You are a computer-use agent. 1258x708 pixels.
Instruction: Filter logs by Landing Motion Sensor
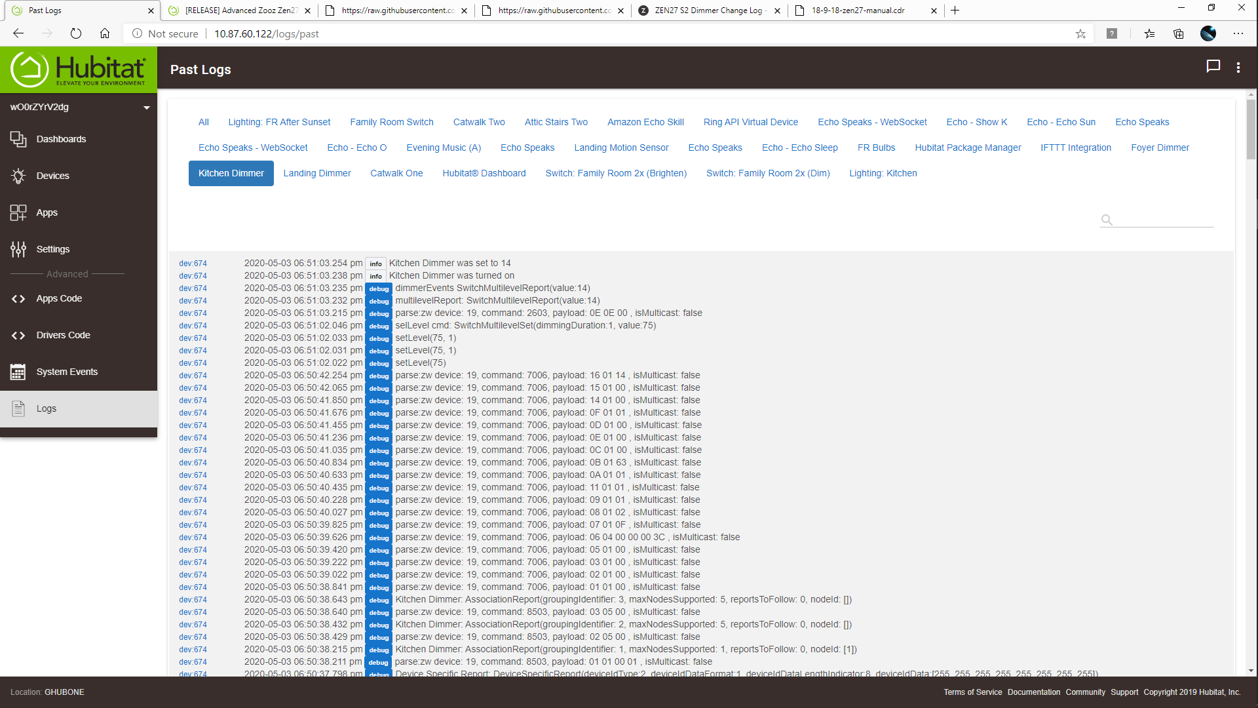point(622,147)
